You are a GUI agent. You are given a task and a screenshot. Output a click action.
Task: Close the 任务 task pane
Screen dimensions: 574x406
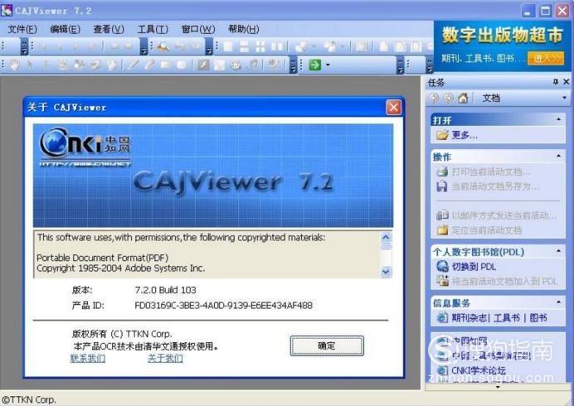coord(566,81)
